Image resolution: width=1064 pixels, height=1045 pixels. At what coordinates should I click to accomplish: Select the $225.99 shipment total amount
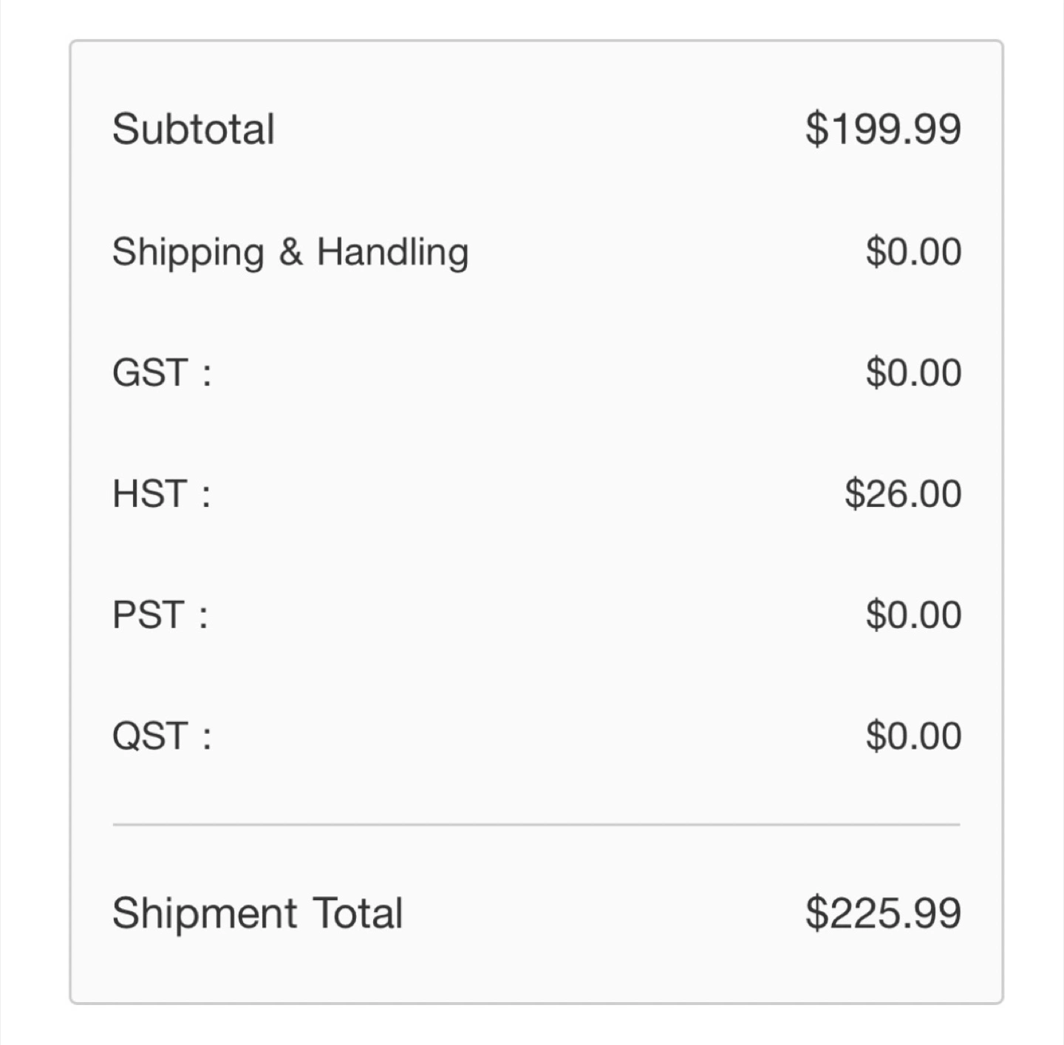coord(883,913)
